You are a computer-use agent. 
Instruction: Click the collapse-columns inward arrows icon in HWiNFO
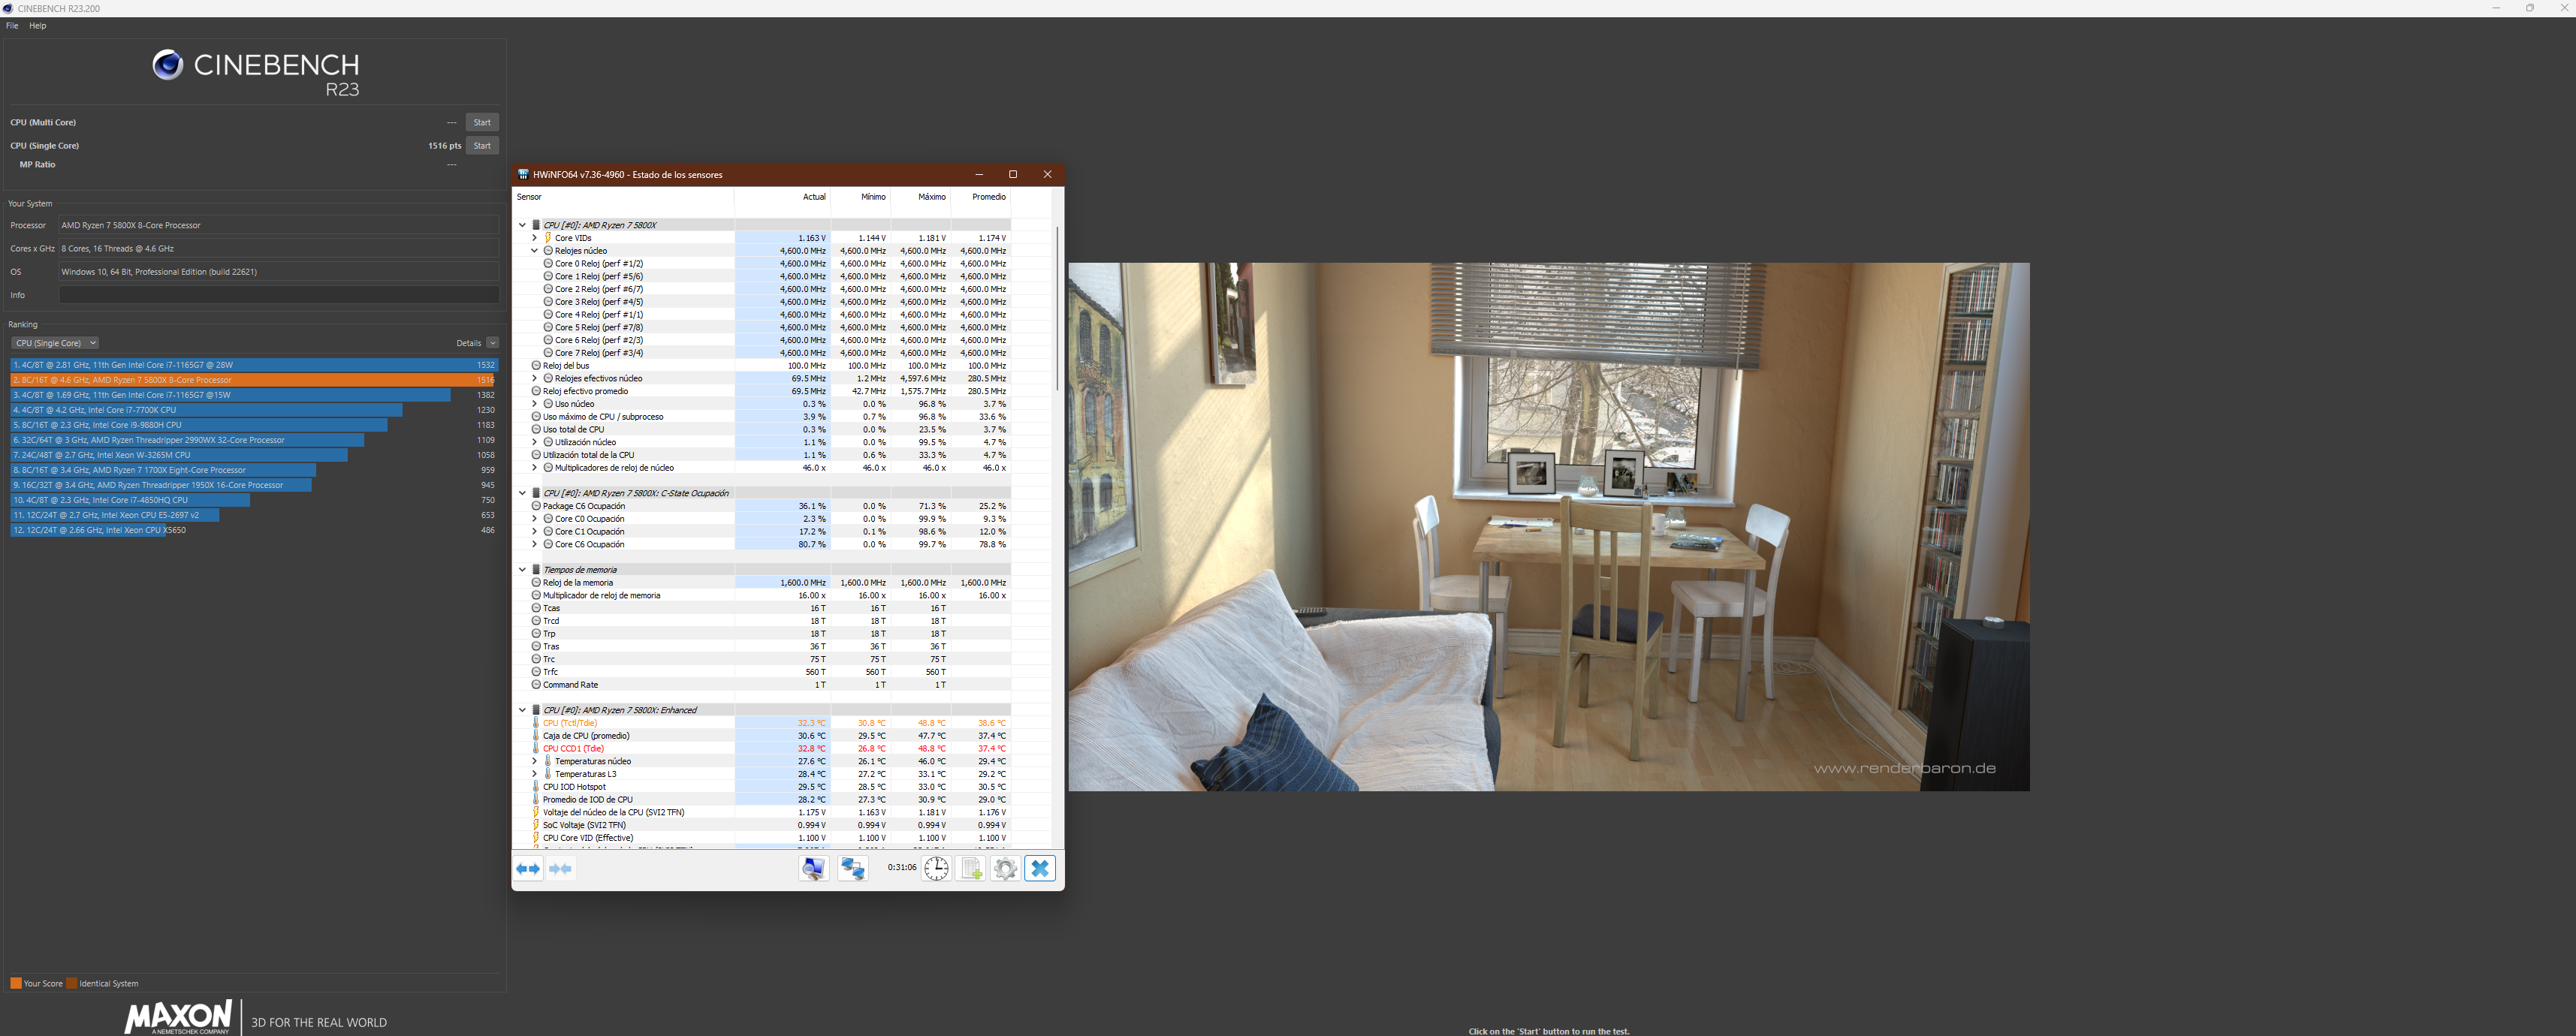(561, 869)
